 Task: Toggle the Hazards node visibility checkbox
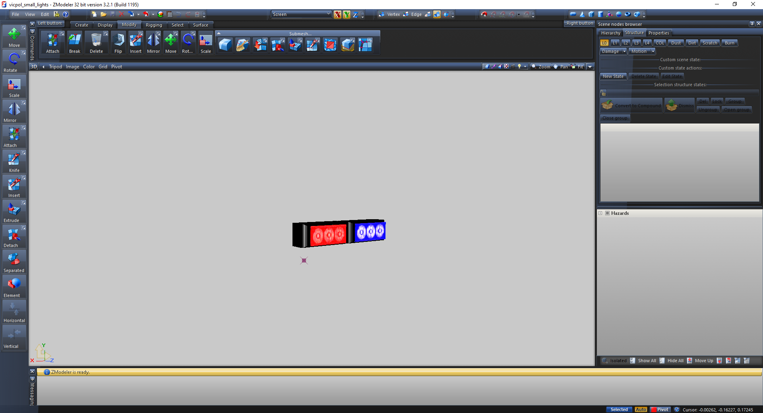(607, 213)
